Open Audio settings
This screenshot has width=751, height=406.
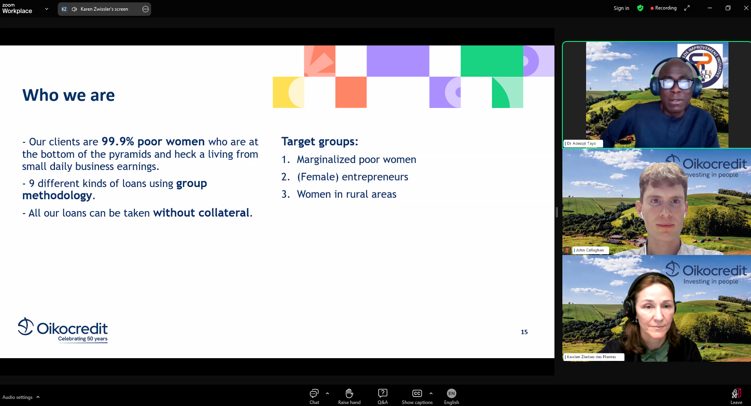tap(17, 397)
